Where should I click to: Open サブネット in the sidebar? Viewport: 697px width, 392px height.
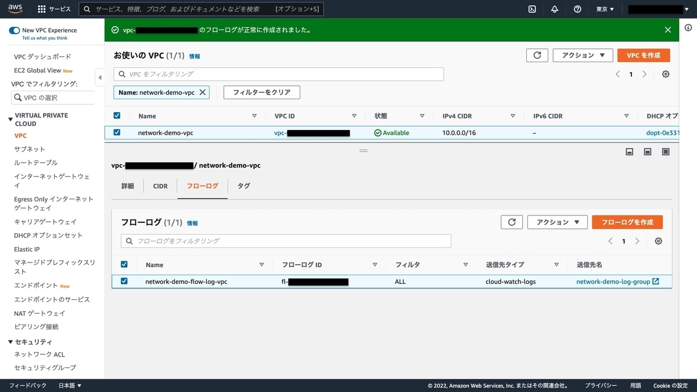(x=30, y=149)
